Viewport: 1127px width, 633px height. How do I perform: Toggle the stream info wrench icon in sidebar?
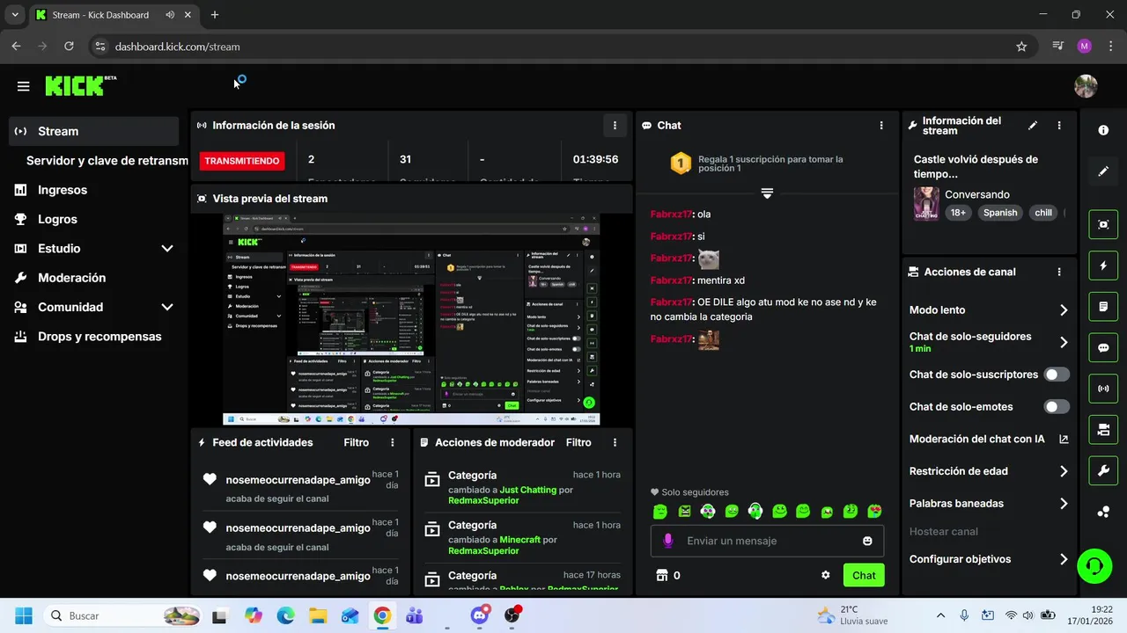[1103, 471]
